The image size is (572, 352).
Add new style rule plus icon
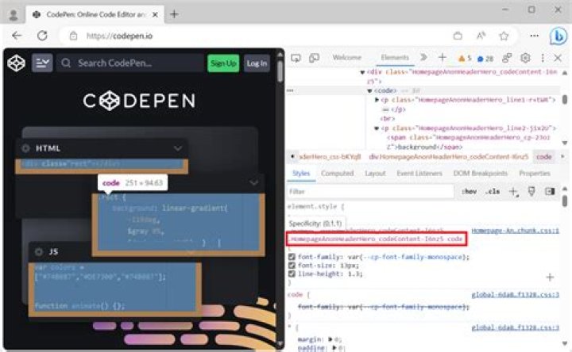click(x=513, y=192)
